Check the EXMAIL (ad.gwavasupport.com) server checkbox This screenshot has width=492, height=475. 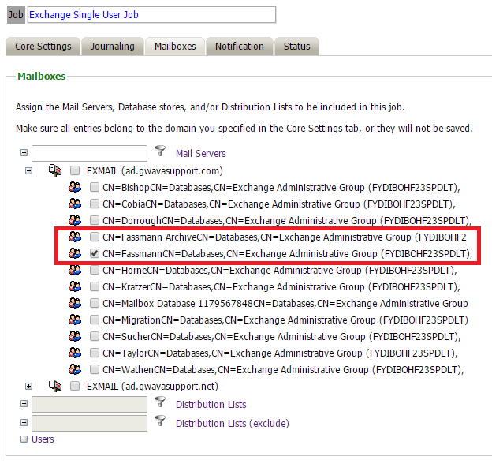75,170
